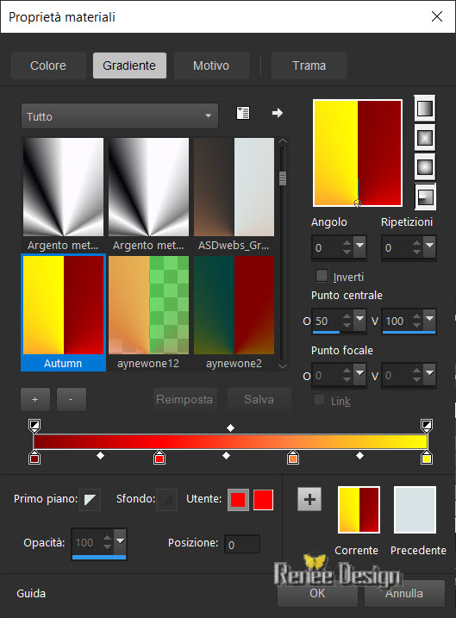
Task: Click the category list view icon
Action: (x=243, y=113)
